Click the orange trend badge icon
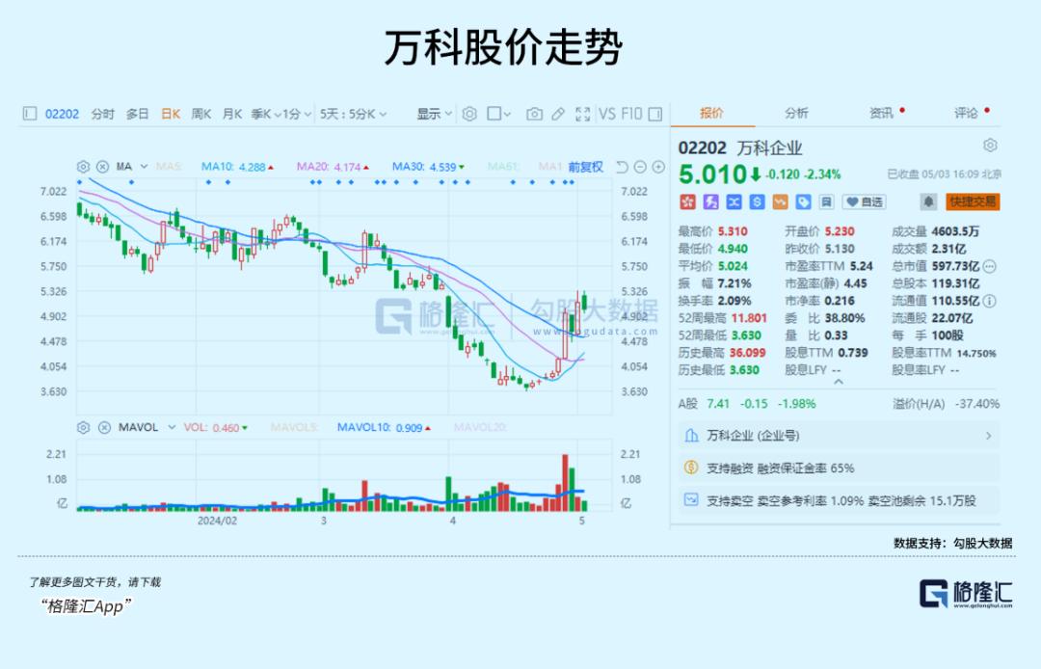 (780, 201)
